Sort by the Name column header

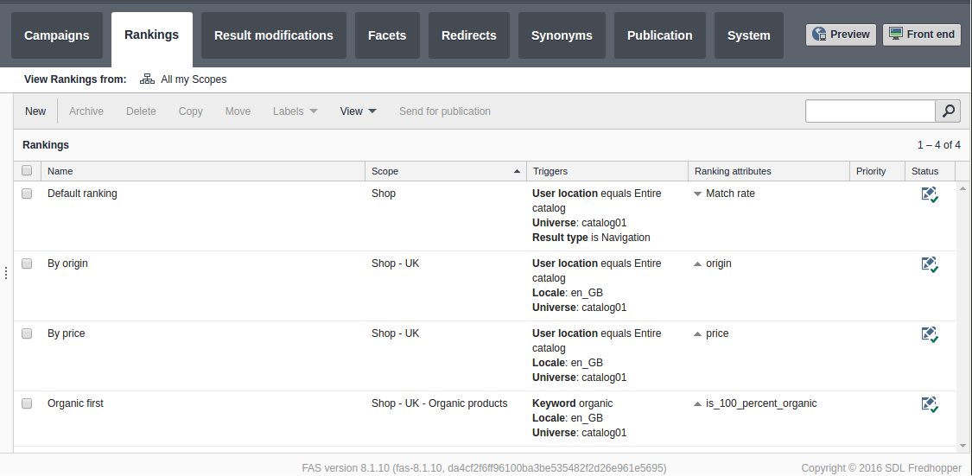point(203,171)
